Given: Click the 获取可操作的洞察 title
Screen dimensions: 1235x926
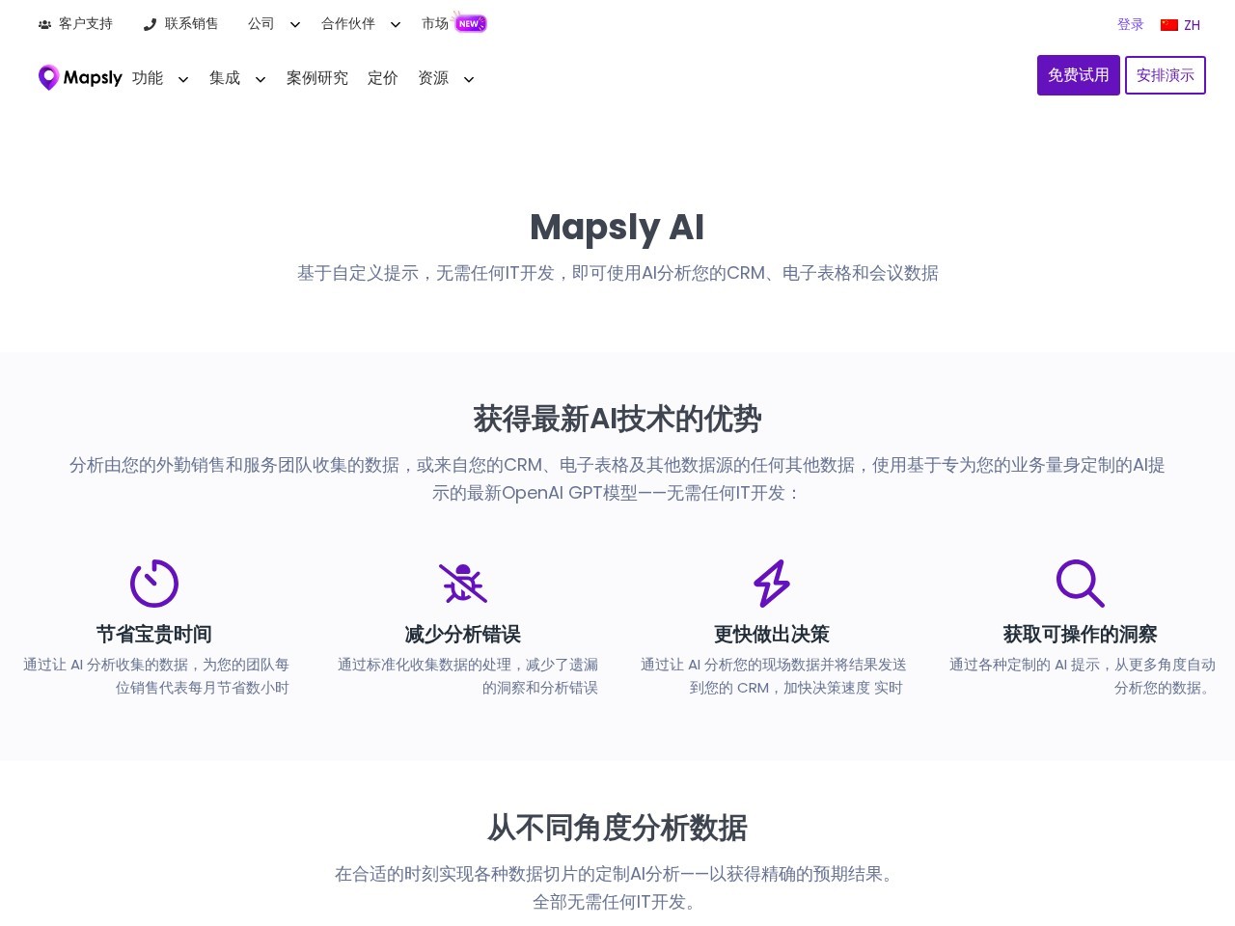Looking at the screenshot, I should 1081,635.
